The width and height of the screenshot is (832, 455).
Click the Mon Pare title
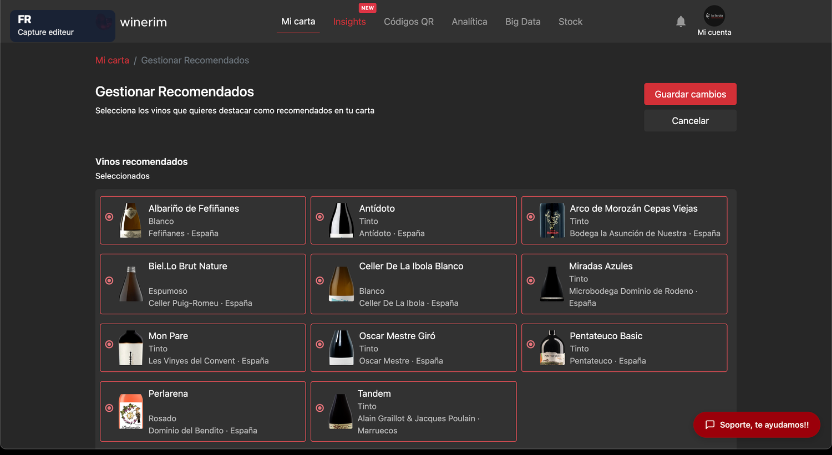168,336
